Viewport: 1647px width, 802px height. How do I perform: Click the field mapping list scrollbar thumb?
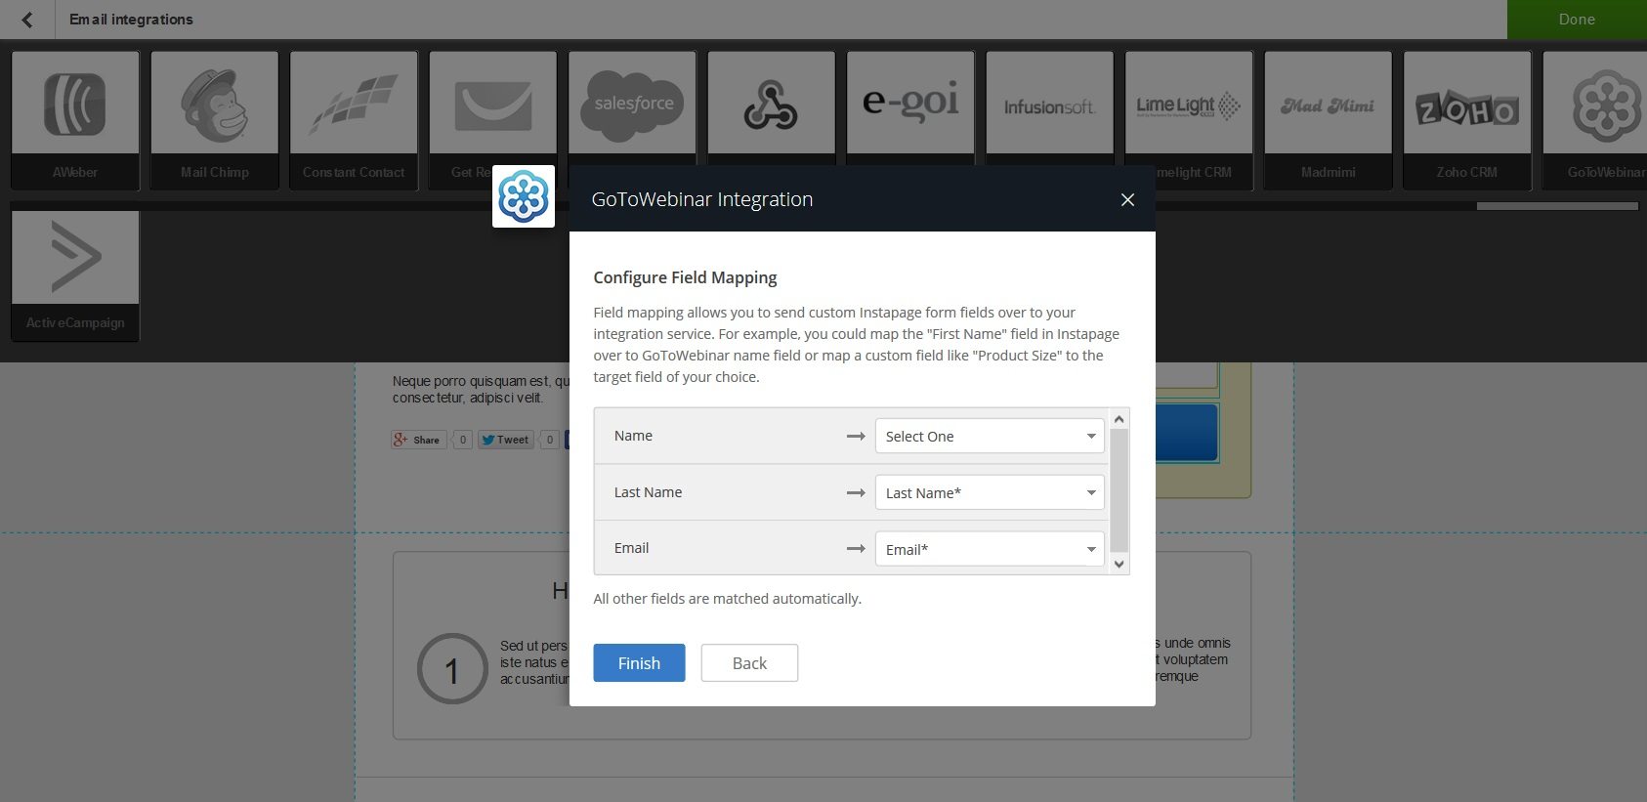[1119, 490]
